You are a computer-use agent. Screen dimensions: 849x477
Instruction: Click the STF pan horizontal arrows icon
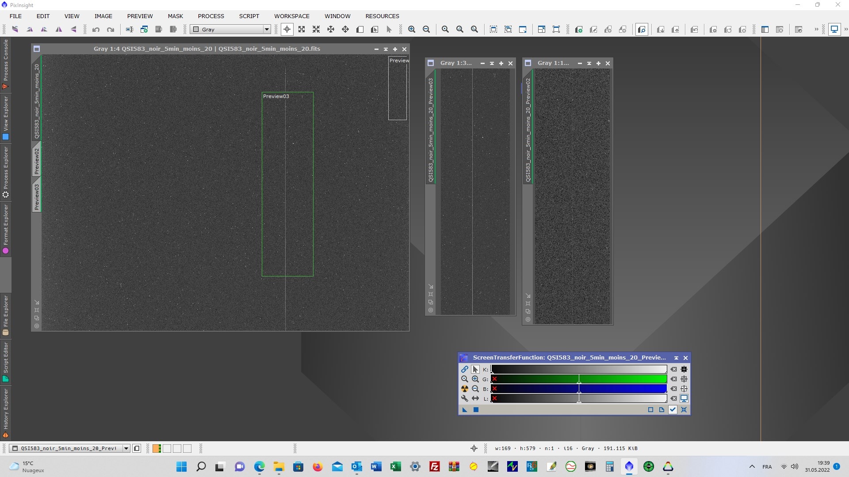pos(475,398)
